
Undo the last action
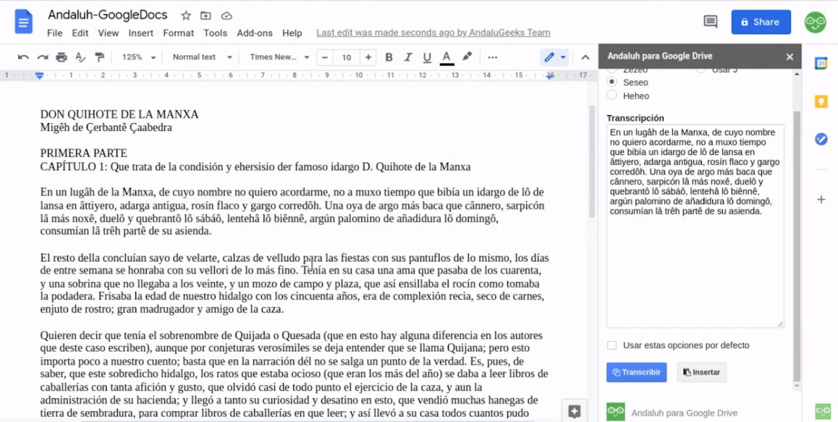click(x=24, y=57)
